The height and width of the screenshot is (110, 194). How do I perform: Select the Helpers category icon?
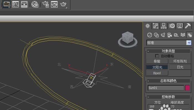176,35
